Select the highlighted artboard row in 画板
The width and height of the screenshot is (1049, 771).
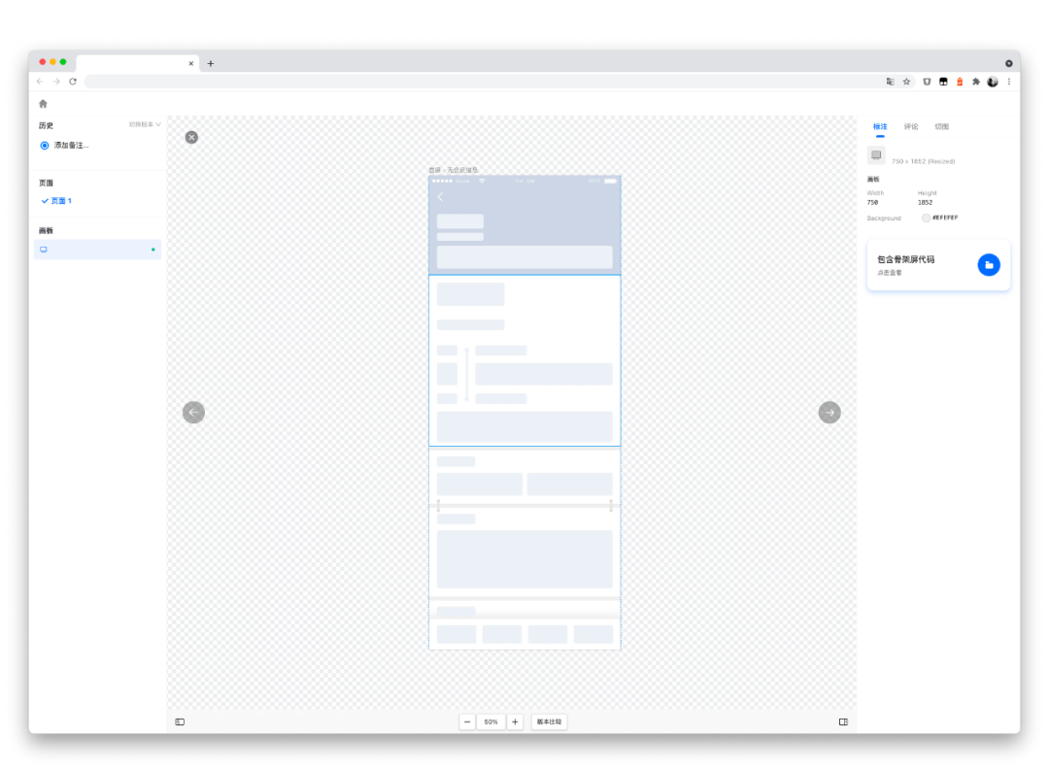[98, 250]
